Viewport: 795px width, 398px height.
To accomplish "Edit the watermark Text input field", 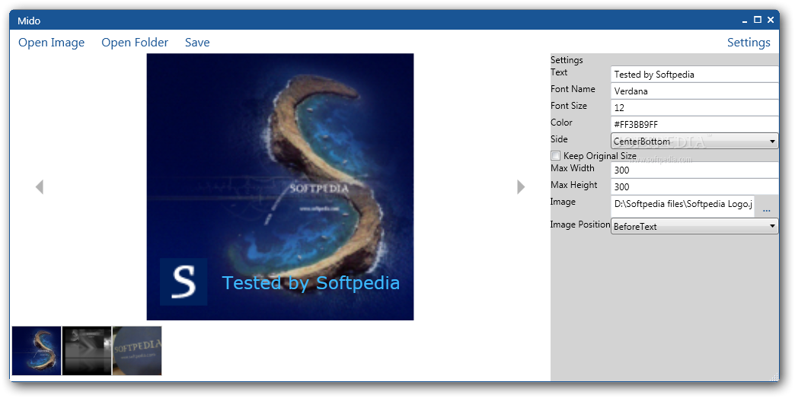I will point(694,74).
